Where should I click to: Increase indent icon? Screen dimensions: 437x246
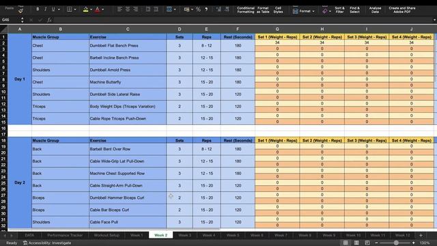(x=156, y=9)
